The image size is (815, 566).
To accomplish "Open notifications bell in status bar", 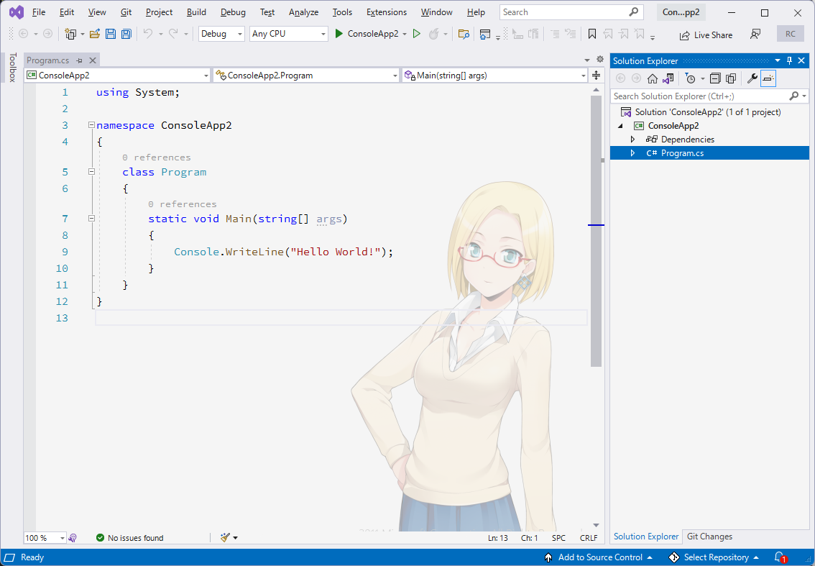I will coord(779,557).
